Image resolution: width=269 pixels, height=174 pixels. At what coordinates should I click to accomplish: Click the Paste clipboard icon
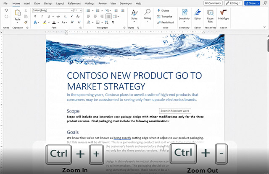tap(18, 13)
